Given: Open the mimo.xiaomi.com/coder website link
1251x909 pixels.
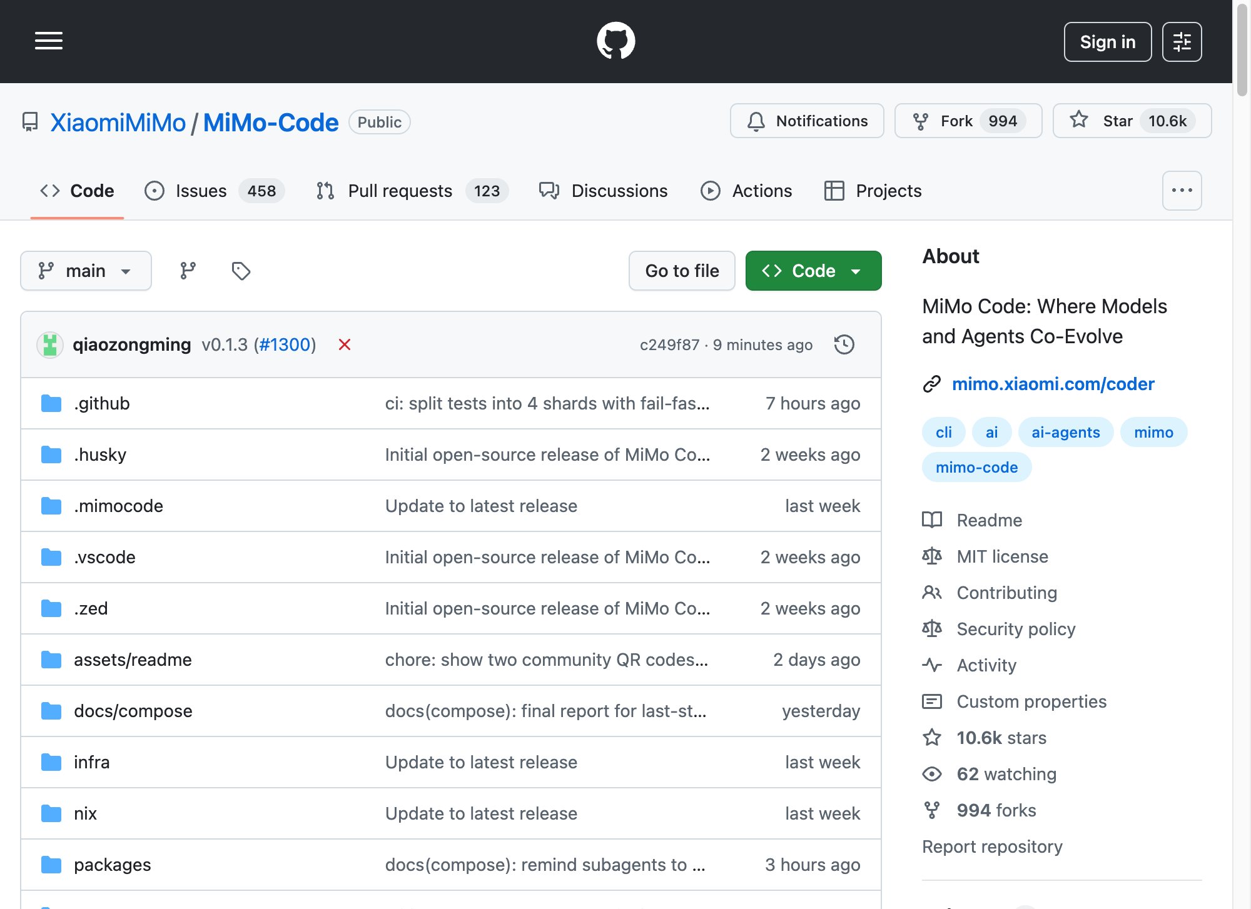Looking at the screenshot, I should click(1053, 384).
